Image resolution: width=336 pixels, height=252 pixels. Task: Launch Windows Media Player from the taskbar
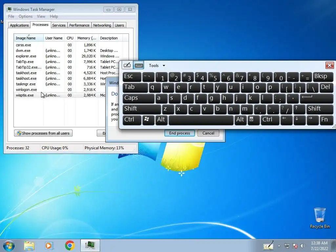[x=49, y=245]
